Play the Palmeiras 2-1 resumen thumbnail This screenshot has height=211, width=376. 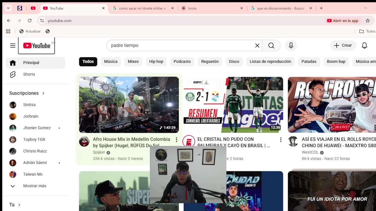coord(233,105)
